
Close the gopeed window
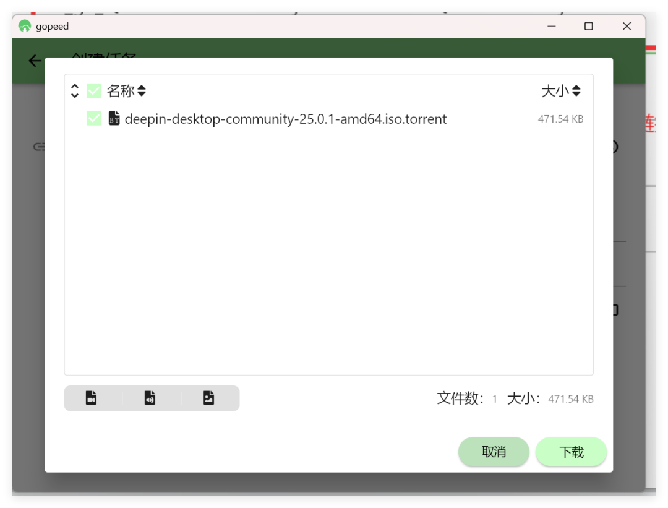(x=627, y=26)
